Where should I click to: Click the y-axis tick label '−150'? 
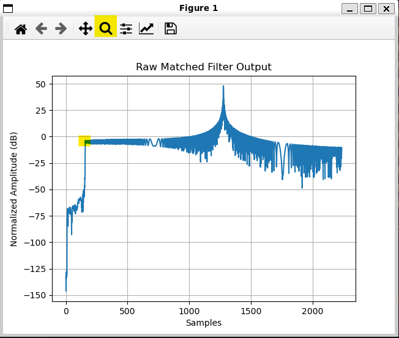point(35,296)
